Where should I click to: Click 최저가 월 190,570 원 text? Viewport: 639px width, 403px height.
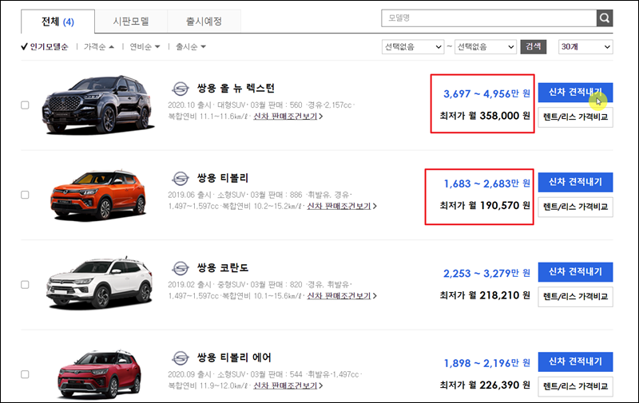pos(485,206)
